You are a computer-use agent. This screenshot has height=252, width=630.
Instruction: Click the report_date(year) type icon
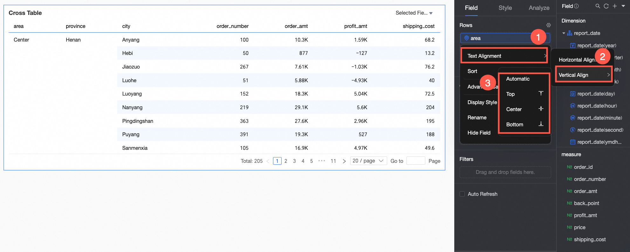tap(573, 45)
